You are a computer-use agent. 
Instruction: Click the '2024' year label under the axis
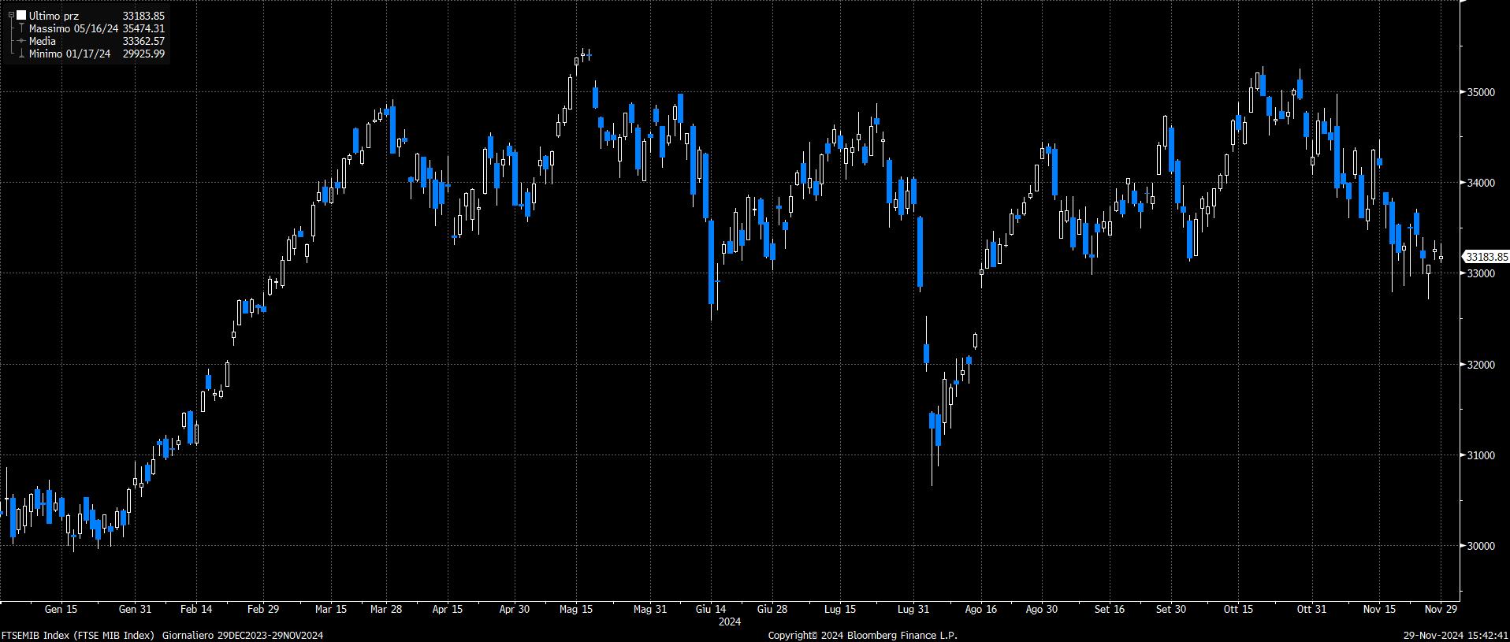coord(729,622)
